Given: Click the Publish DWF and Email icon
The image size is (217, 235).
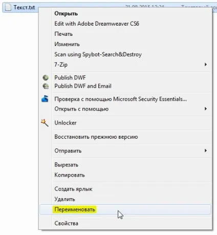Looking at the screenshot, I should click(x=46, y=86).
